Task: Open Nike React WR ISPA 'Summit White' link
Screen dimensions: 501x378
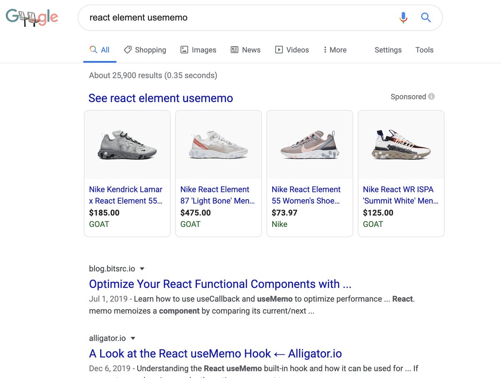Action: [401, 195]
